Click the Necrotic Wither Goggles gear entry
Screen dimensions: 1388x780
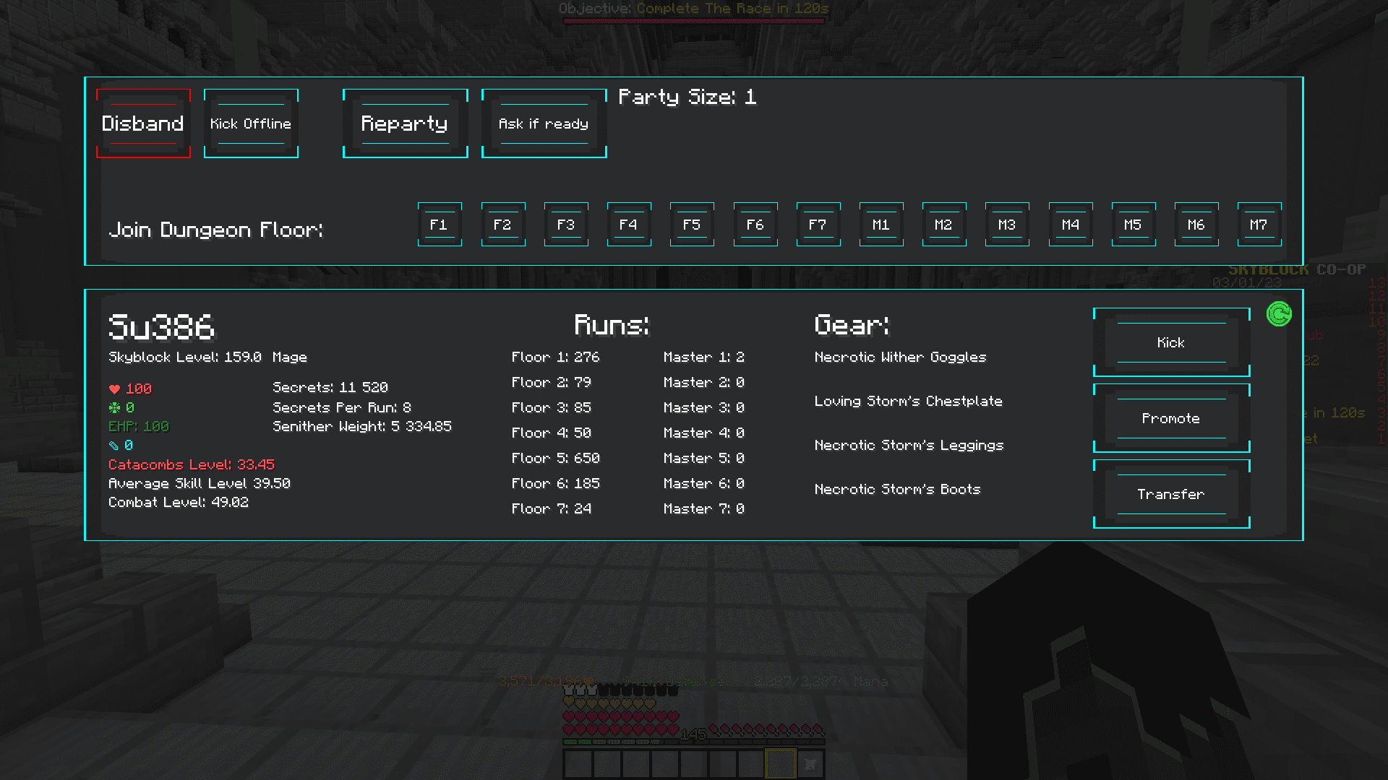(x=900, y=357)
